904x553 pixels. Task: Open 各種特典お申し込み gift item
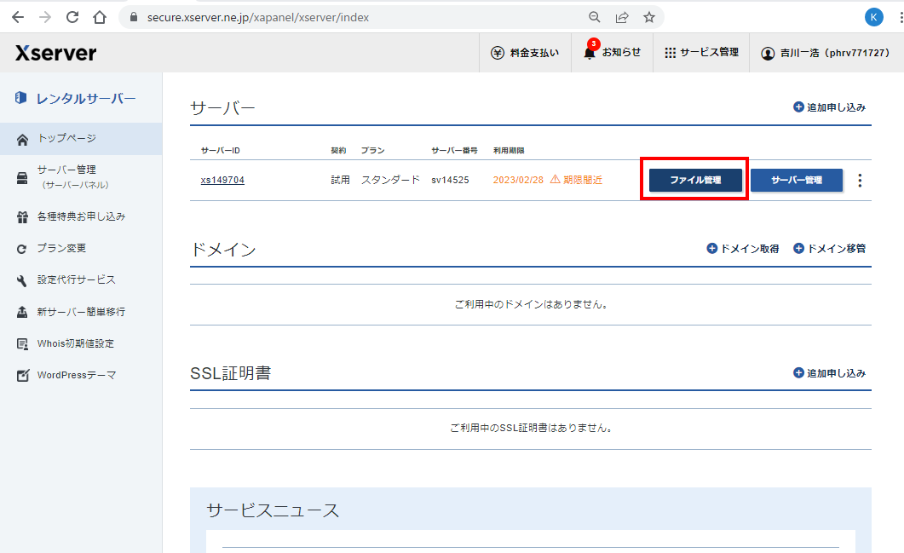tap(80, 216)
